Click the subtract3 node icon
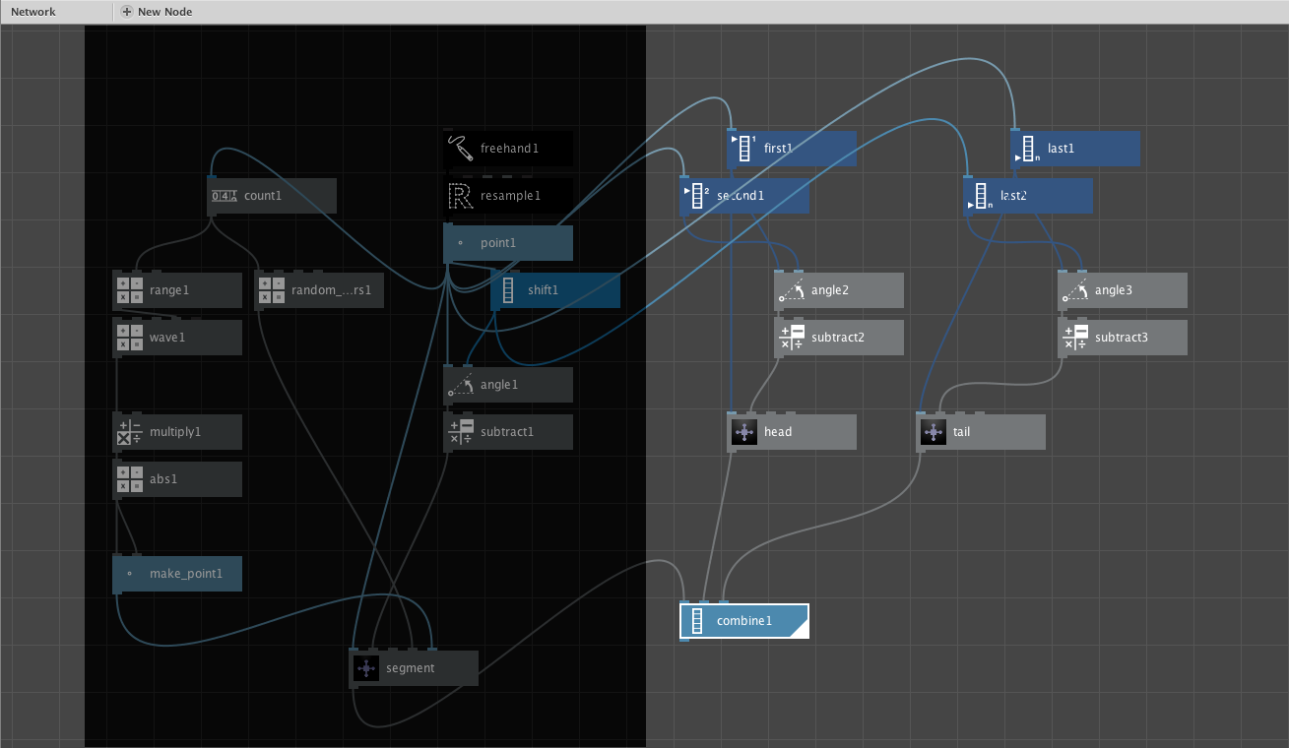This screenshot has width=1289, height=748. point(1075,338)
